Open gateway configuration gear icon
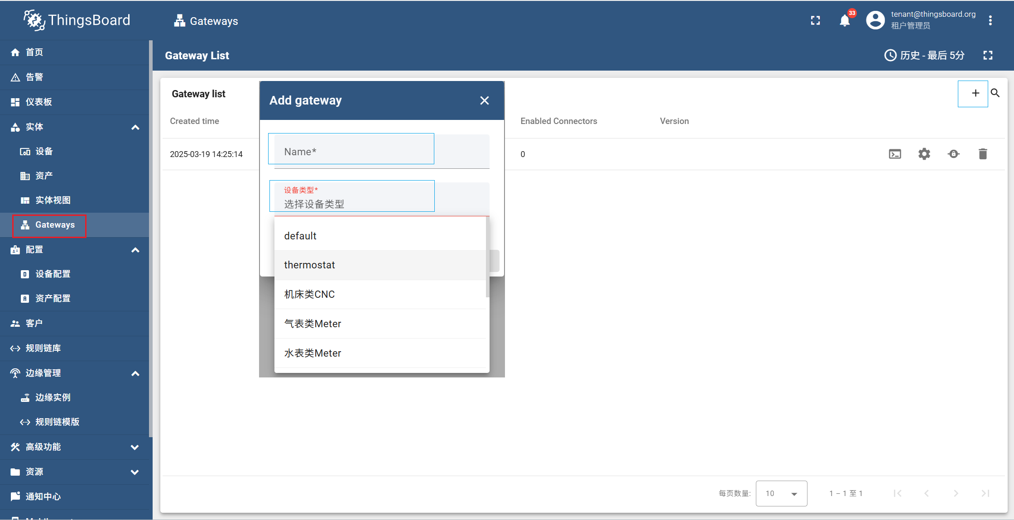The height and width of the screenshot is (520, 1014). 924,154
